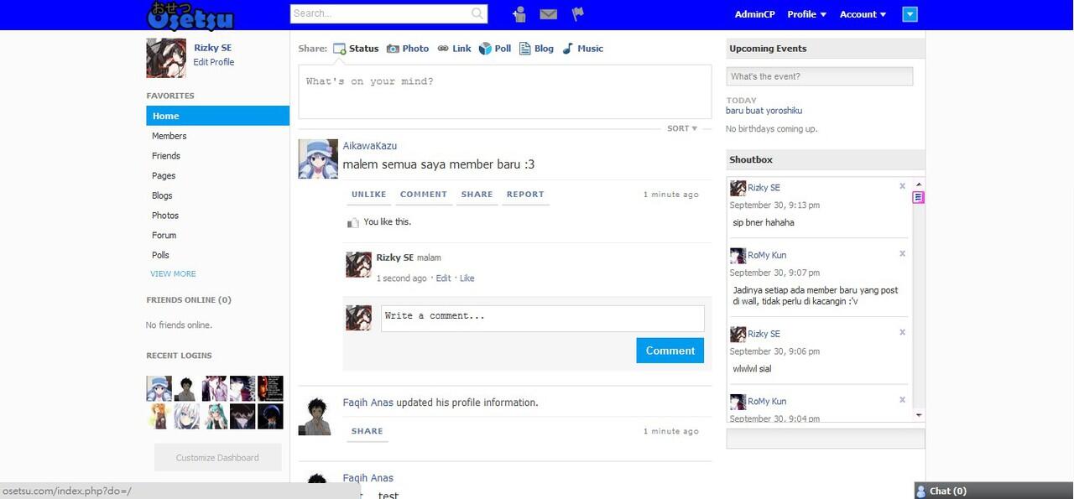Delete Rizky SE shout 'sip bner hahaha'
Image resolution: width=1074 pixels, height=499 pixels.
902,186
